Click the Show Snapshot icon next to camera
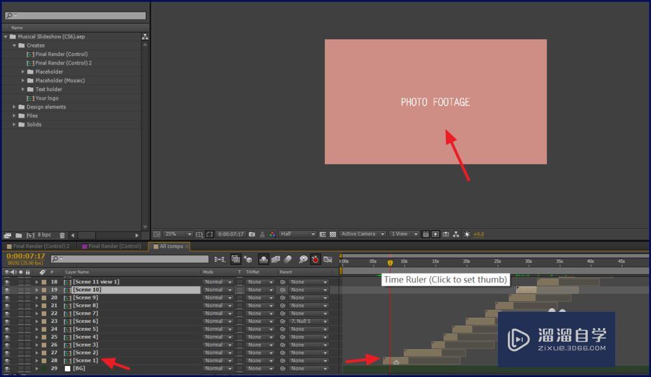The height and width of the screenshot is (377, 651). point(262,234)
